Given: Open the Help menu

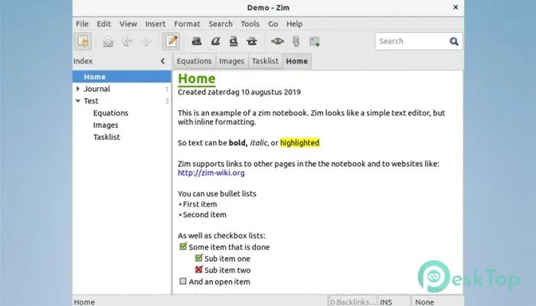Looking at the screenshot, I should click(294, 24).
